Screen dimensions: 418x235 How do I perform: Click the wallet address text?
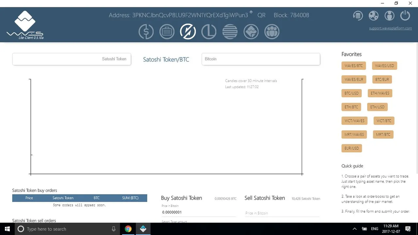(x=178, y=15)
